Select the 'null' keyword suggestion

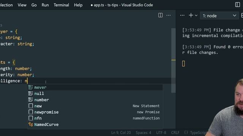point(95,94)
